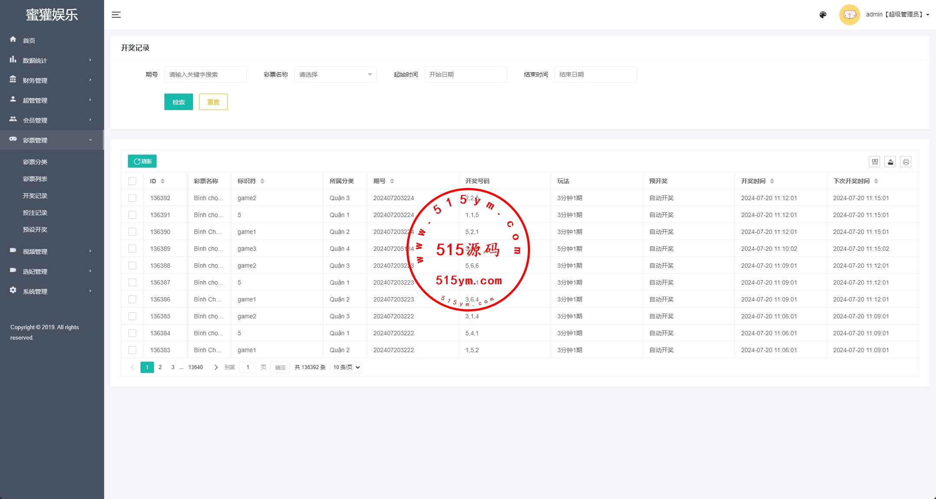Toggle the select-all header checkbox
The image size is (936, 499).
point(132,181)
